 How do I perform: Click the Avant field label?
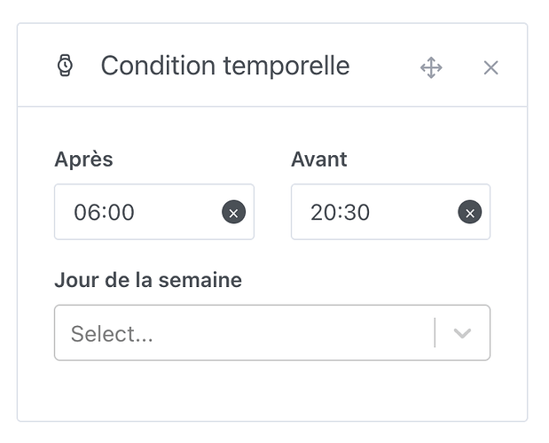pos(319,159)
